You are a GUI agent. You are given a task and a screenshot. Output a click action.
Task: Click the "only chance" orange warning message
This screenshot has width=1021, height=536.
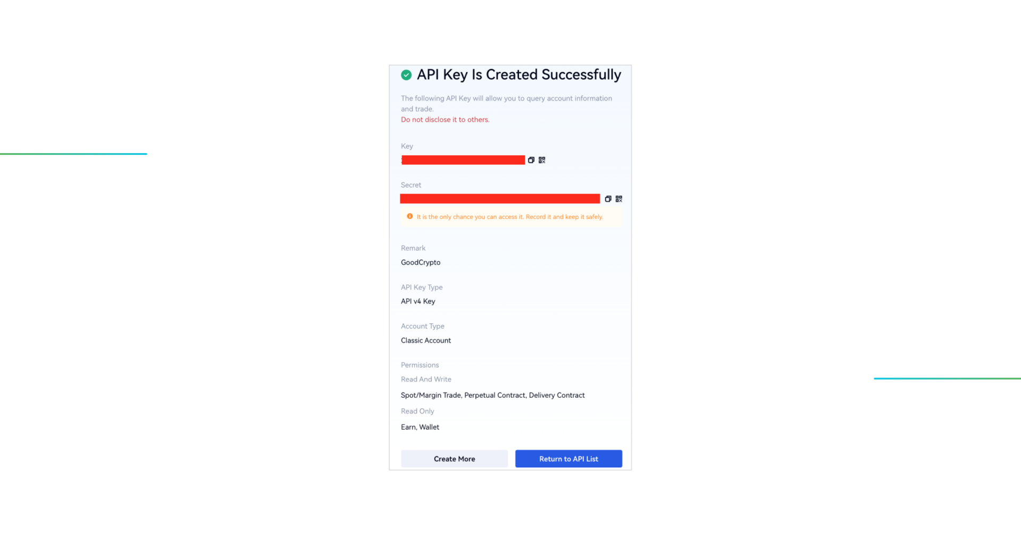click(509, 217)
